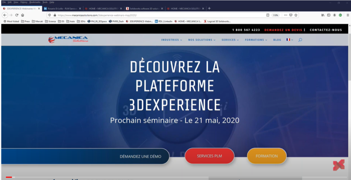Open the Library bookshelf icon

323,15
